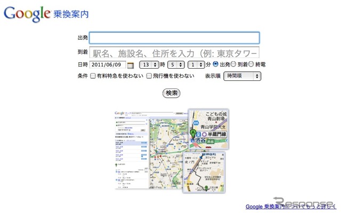The image size is (341, 214).
Task: Focus the 出発 departure input field
Action: 174,38
